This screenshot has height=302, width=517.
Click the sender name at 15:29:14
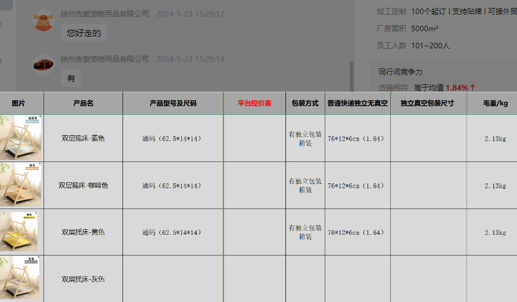click(x=105, y=59)
